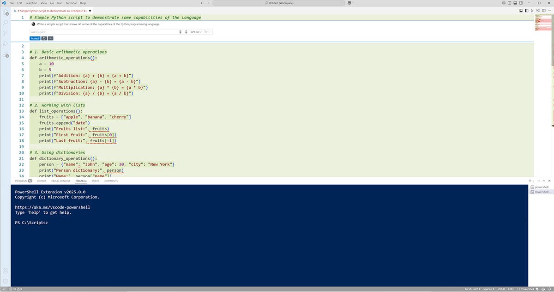Open the new terminal launch profile dropdown
This screenshot has height=292, width=554.
click(534, 181)
